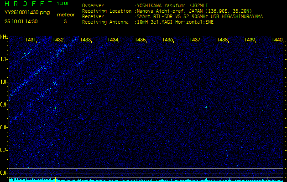Viewport: 287px width, 182px height.
Task: Click the kHz axis unit label
Action: click(x=4, y=37)
